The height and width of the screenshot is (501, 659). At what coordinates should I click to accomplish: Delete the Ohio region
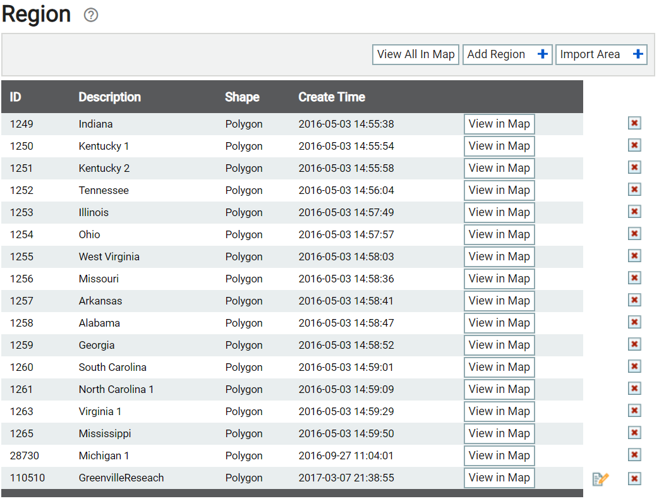pos(634,234)
